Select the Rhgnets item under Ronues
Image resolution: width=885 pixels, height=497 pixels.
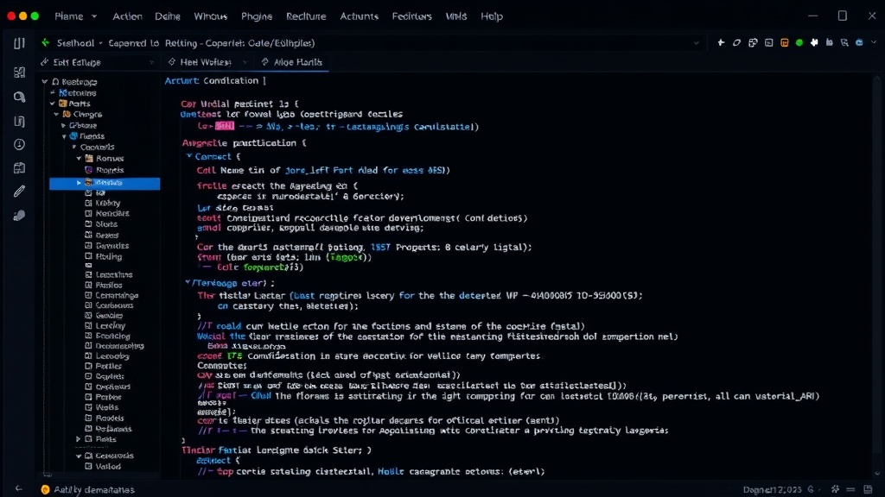tap(110, 170)
